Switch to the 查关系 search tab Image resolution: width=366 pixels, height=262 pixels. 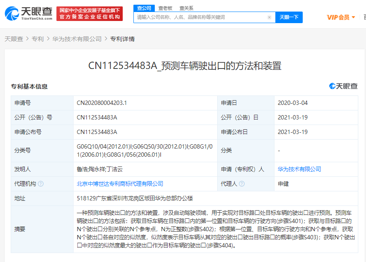(x=186, y=8)
